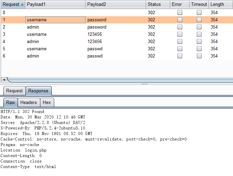Sort results by Status column header

pos(157,4)
